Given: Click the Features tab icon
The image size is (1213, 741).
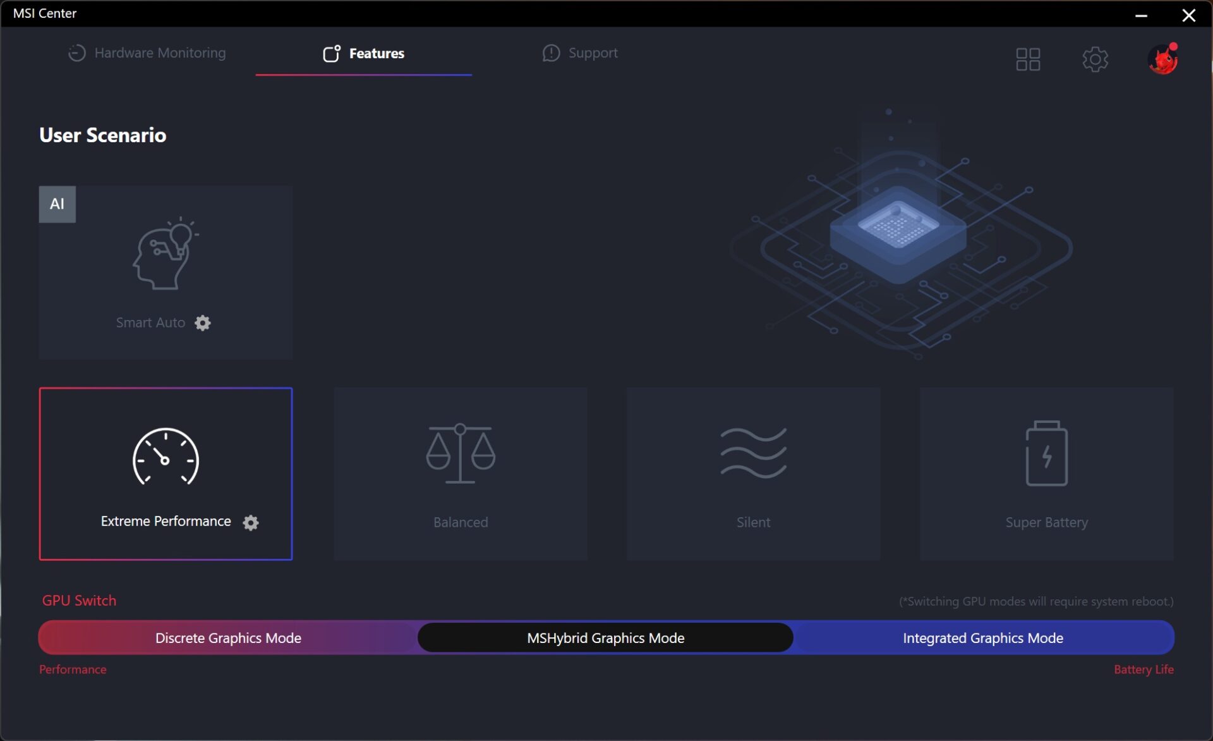Looking at the screenshot, I should (332, 53).
